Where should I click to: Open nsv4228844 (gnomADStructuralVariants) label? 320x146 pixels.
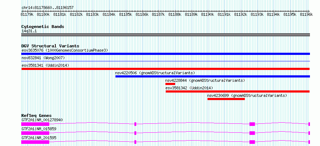click(205, 80)
